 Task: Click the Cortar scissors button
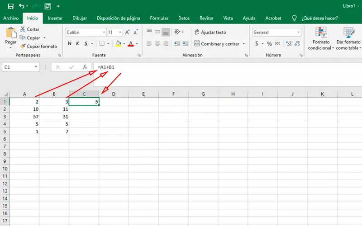pos(29,29)
